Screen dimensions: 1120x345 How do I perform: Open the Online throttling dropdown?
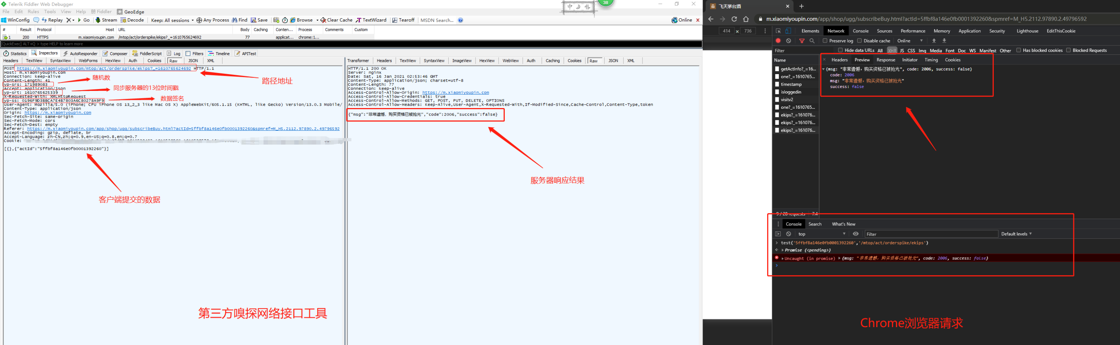[910, 41]
